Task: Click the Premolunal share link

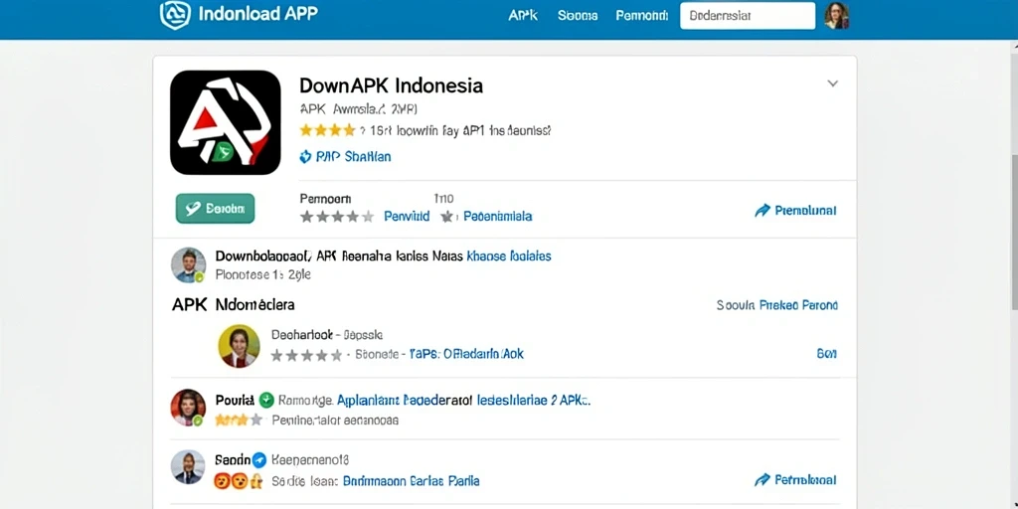Action: click(x=805, y=211)
